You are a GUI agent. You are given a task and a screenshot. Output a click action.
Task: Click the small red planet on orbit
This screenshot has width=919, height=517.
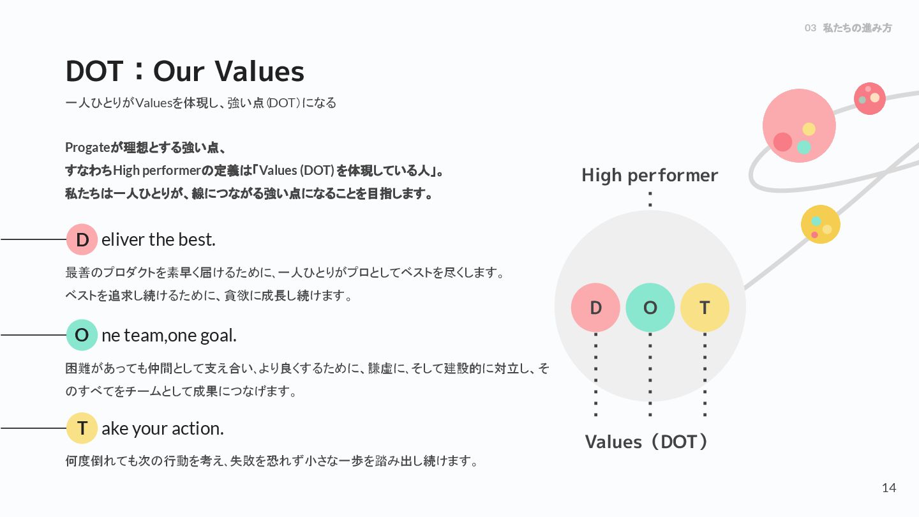tap(870, 98)
